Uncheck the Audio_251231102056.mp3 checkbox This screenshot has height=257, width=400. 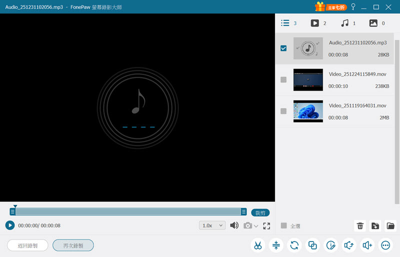point(283,48)
